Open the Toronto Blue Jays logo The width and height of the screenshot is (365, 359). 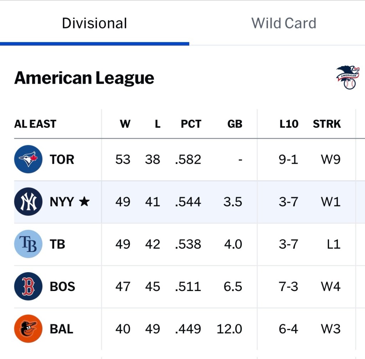[x=28, y=159]
